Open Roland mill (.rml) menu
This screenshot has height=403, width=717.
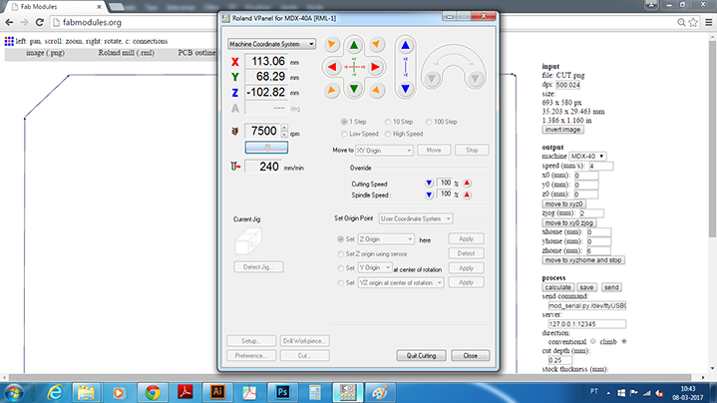pos(127,53)
